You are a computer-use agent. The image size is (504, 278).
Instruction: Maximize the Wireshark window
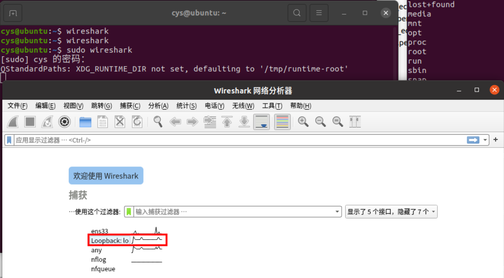tap(477, 90)
